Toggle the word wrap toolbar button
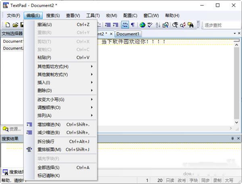 [x=125, y=25]
